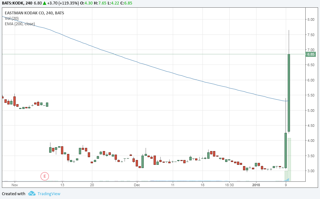320x199 pixels.
Task: Select the EASTMAN KODAK CO legend title
Action: (x=34, y=13)
